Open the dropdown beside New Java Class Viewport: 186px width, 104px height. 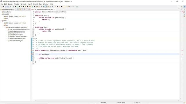tap(34, 7)
